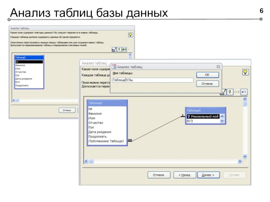Click the add generated key icon in front wizard
Image resolution: width=270 pixels, height=202 pixels.
237,92
